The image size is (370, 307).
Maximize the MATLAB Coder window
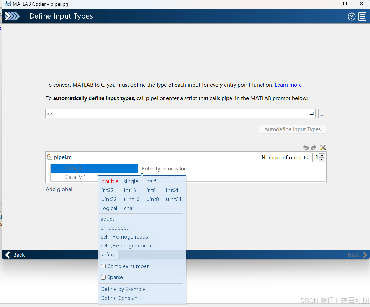click(x=345, y=4)
